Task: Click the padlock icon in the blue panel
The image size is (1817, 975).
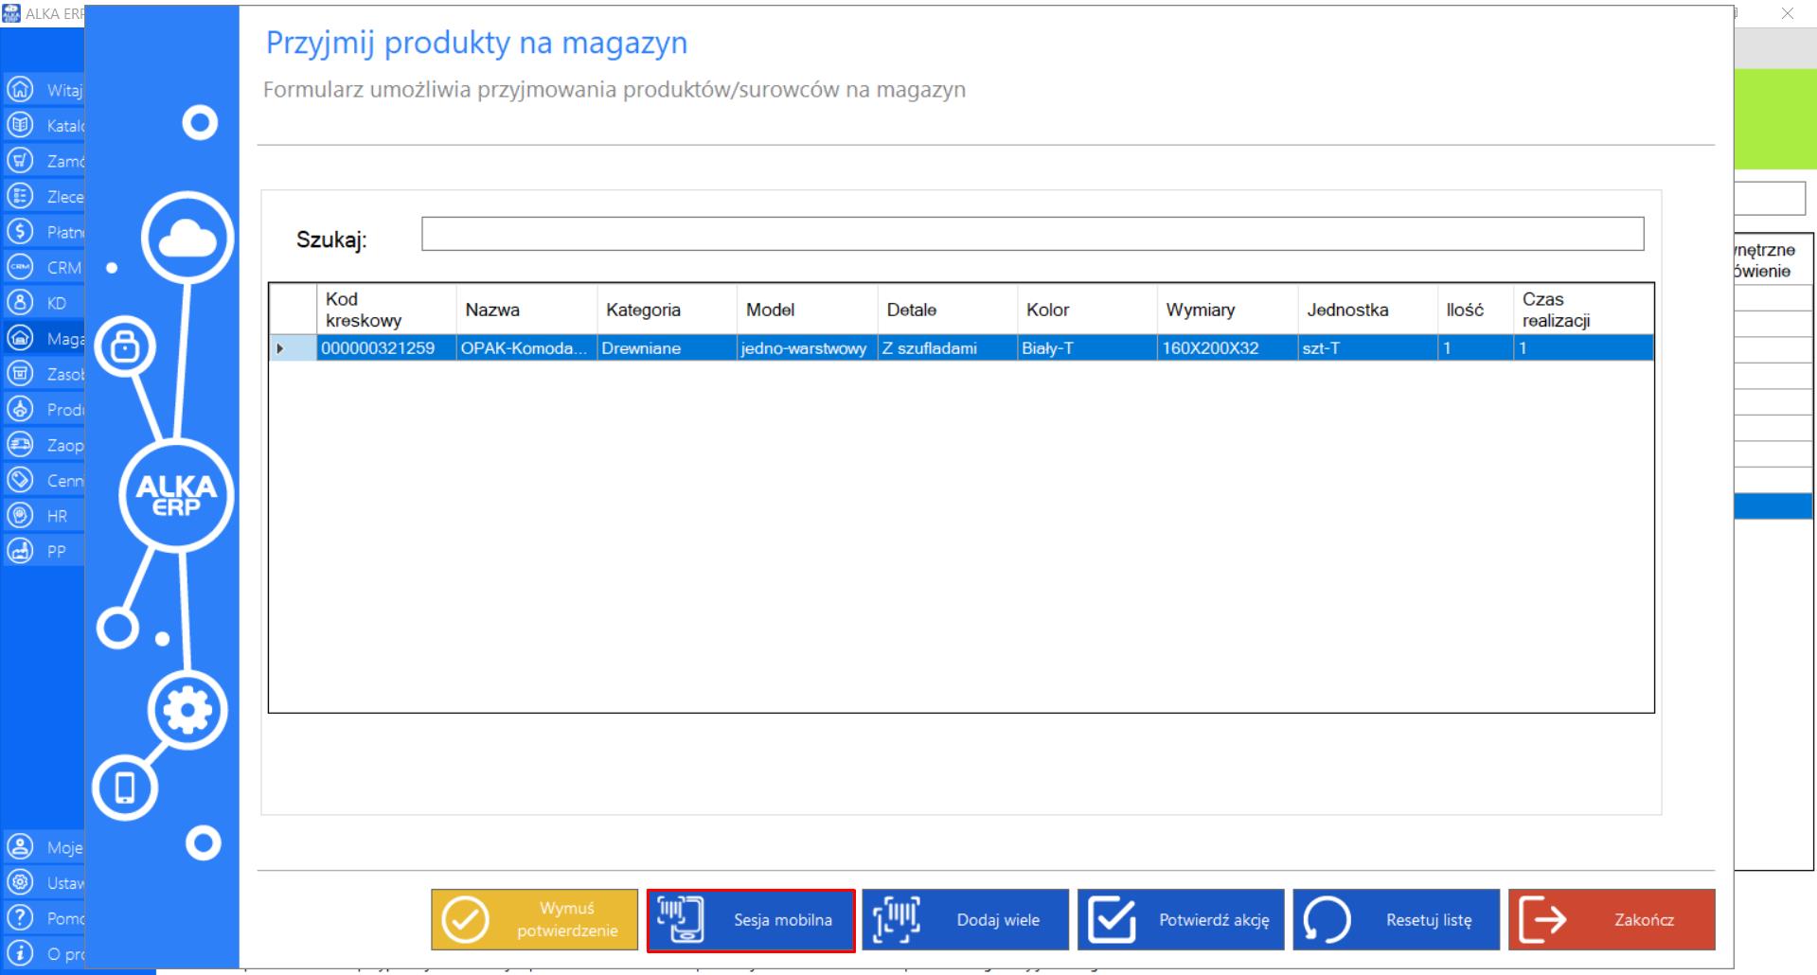Action: click(125, 346)
